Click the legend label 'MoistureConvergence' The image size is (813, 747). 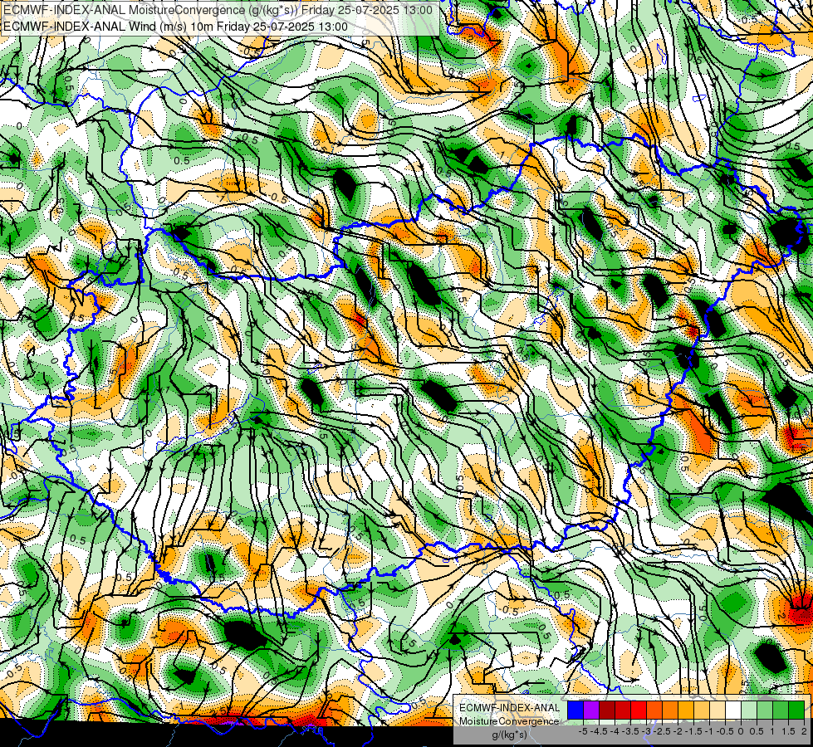click(509, 721)
